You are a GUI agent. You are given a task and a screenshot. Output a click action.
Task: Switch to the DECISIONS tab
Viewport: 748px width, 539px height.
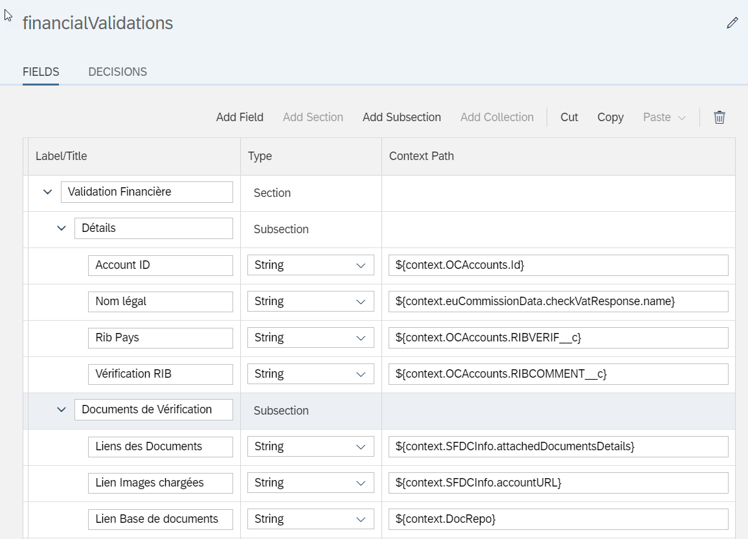[117, 71]
